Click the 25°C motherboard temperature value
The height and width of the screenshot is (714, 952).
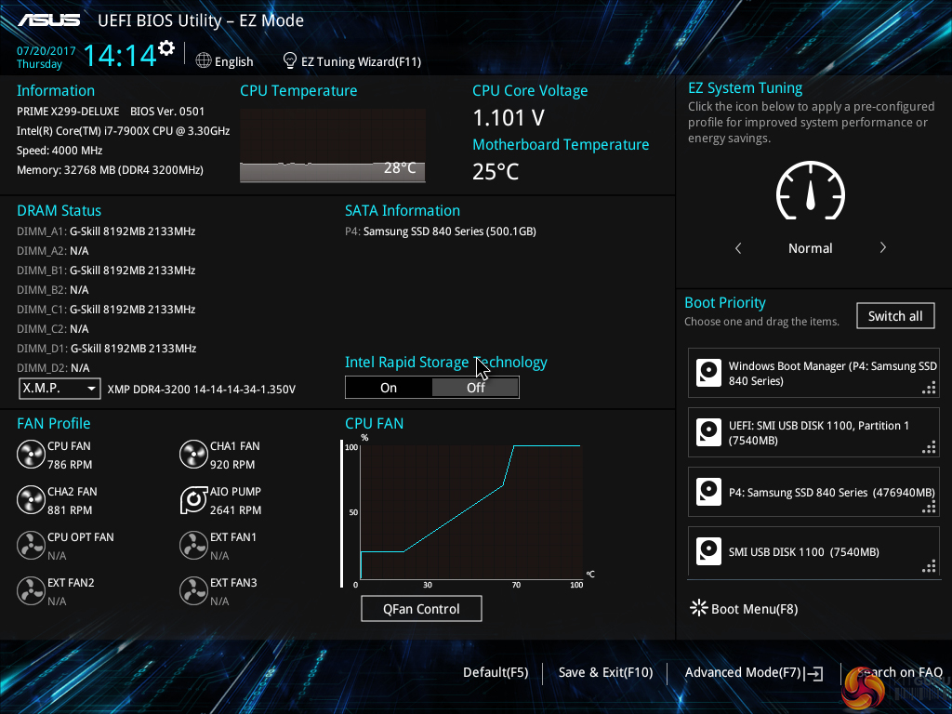point(496,172)
